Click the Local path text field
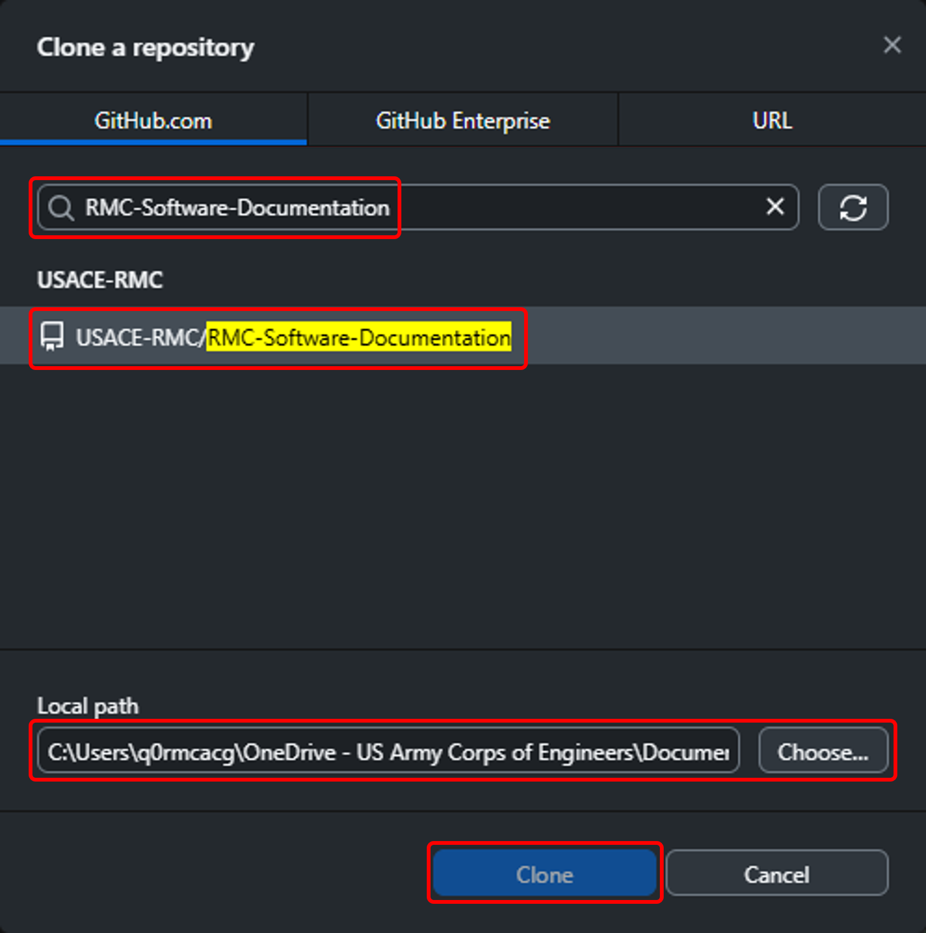 [388, 751]
